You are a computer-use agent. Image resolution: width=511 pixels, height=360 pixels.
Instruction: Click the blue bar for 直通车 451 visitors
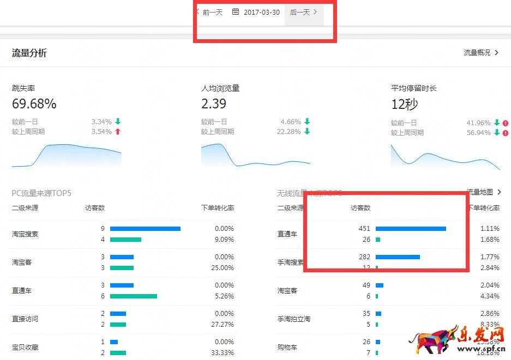pyautogui.click(x=411, y=229)
